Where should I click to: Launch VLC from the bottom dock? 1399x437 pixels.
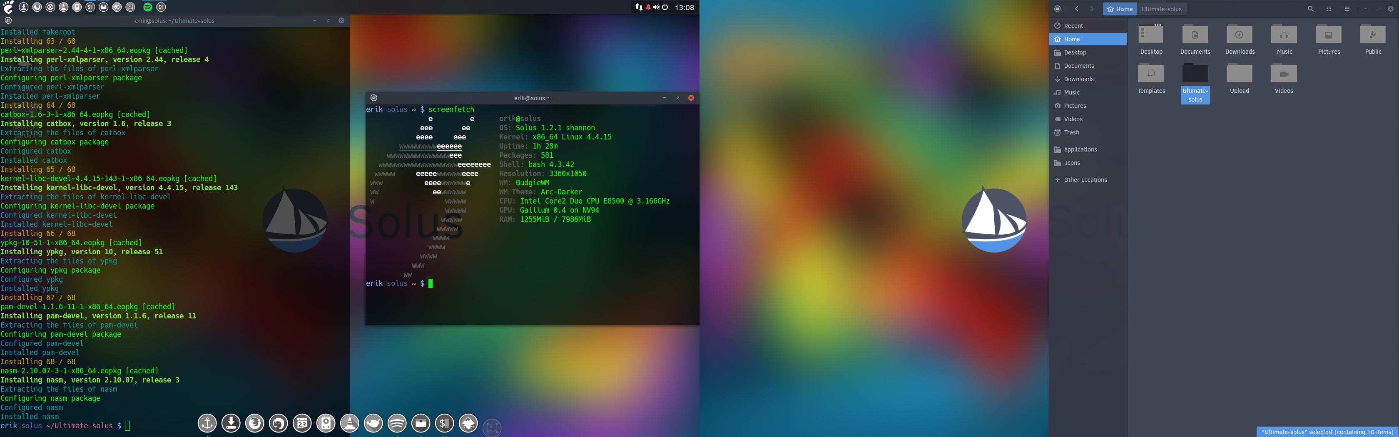tap(350, 423)
